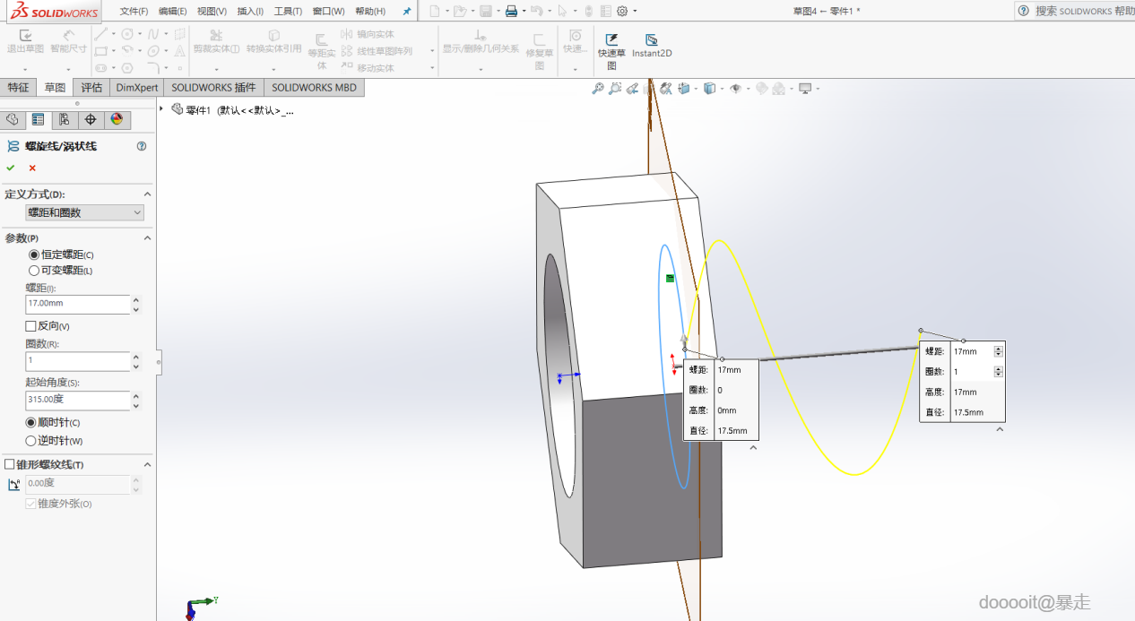This screenshot has width=1135, height=621.
Task: Select the counterclockwise (逆时针) radio button
Action: tap(31, 441)
